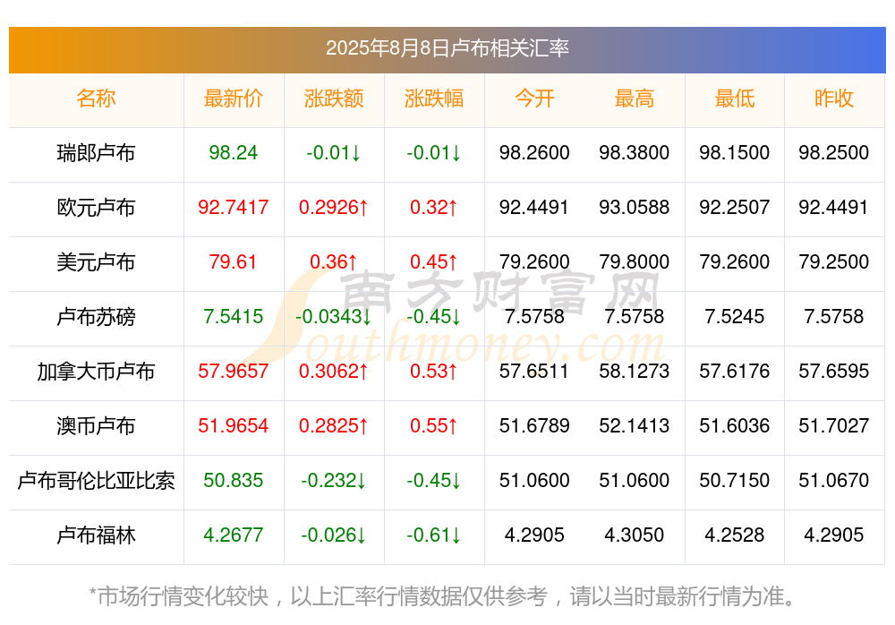895x625 pixels.
Task: Select the 欧元卢布 row name
Action: [x=96, y=208]
